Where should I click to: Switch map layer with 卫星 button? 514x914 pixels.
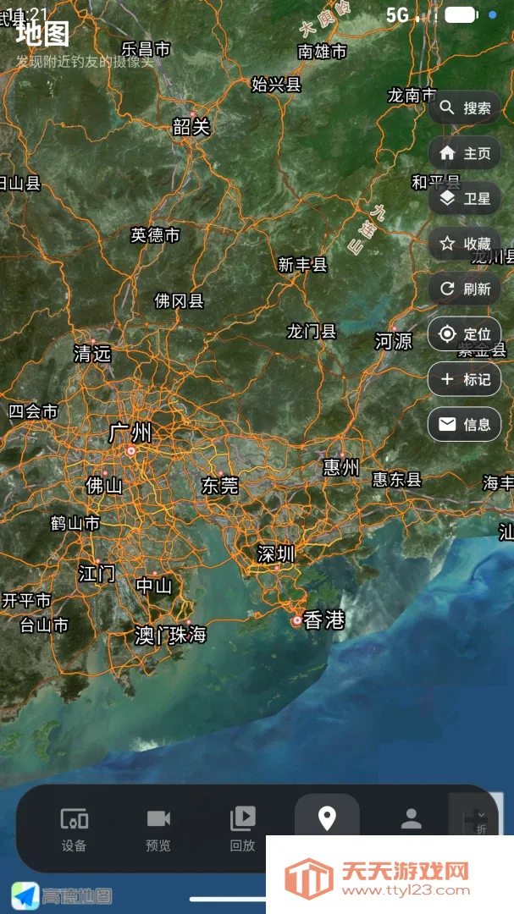464,199
